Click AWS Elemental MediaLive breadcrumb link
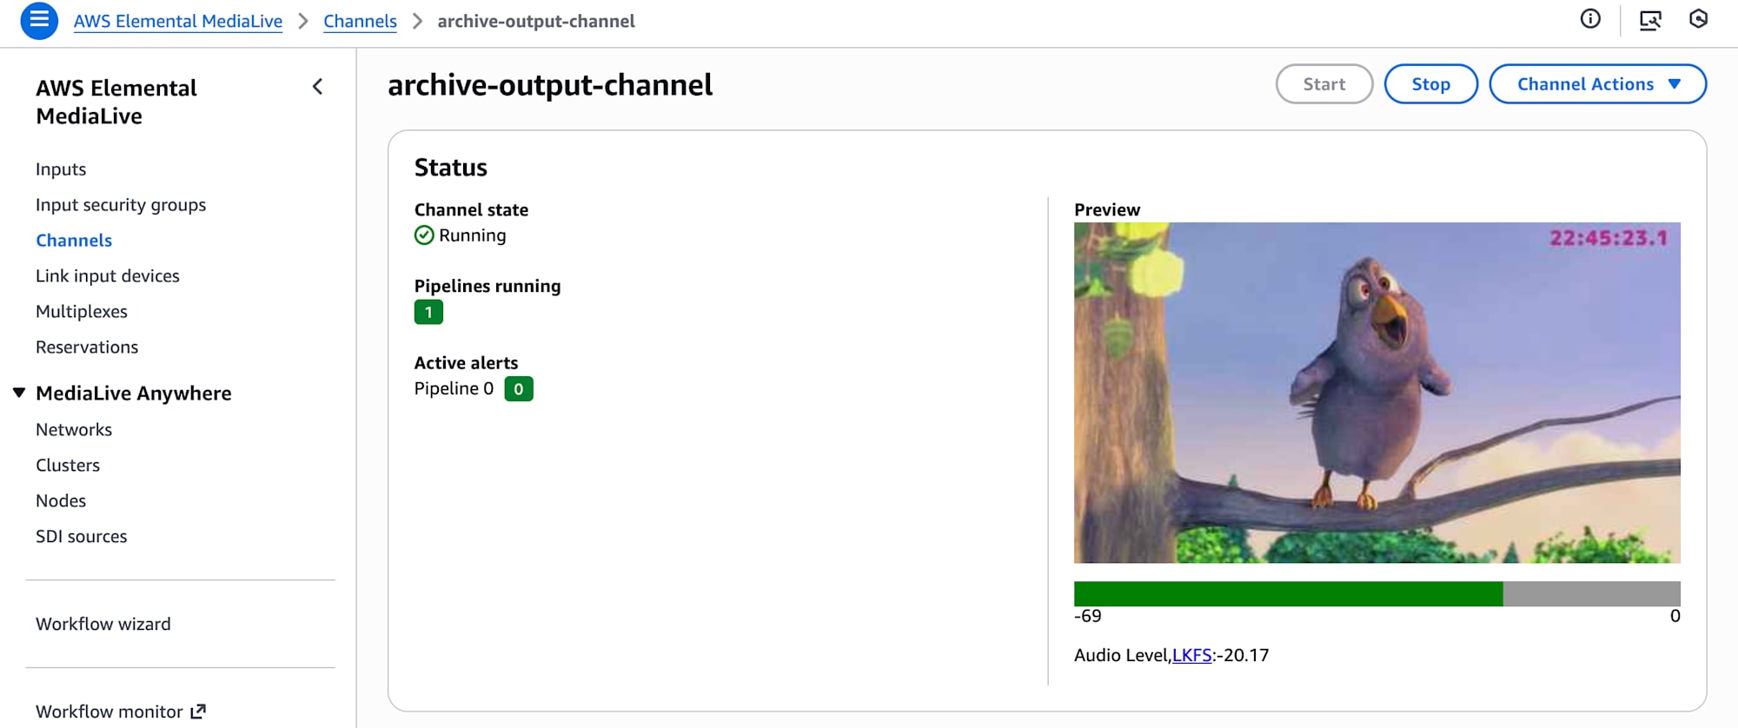This screenshot has height=728, width=1738. pyautogui.click(x=178, y=21)
